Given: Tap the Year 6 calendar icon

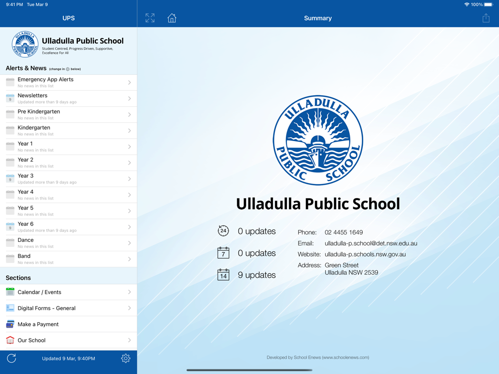Looking at the screenshot, I should coord(10,227).
